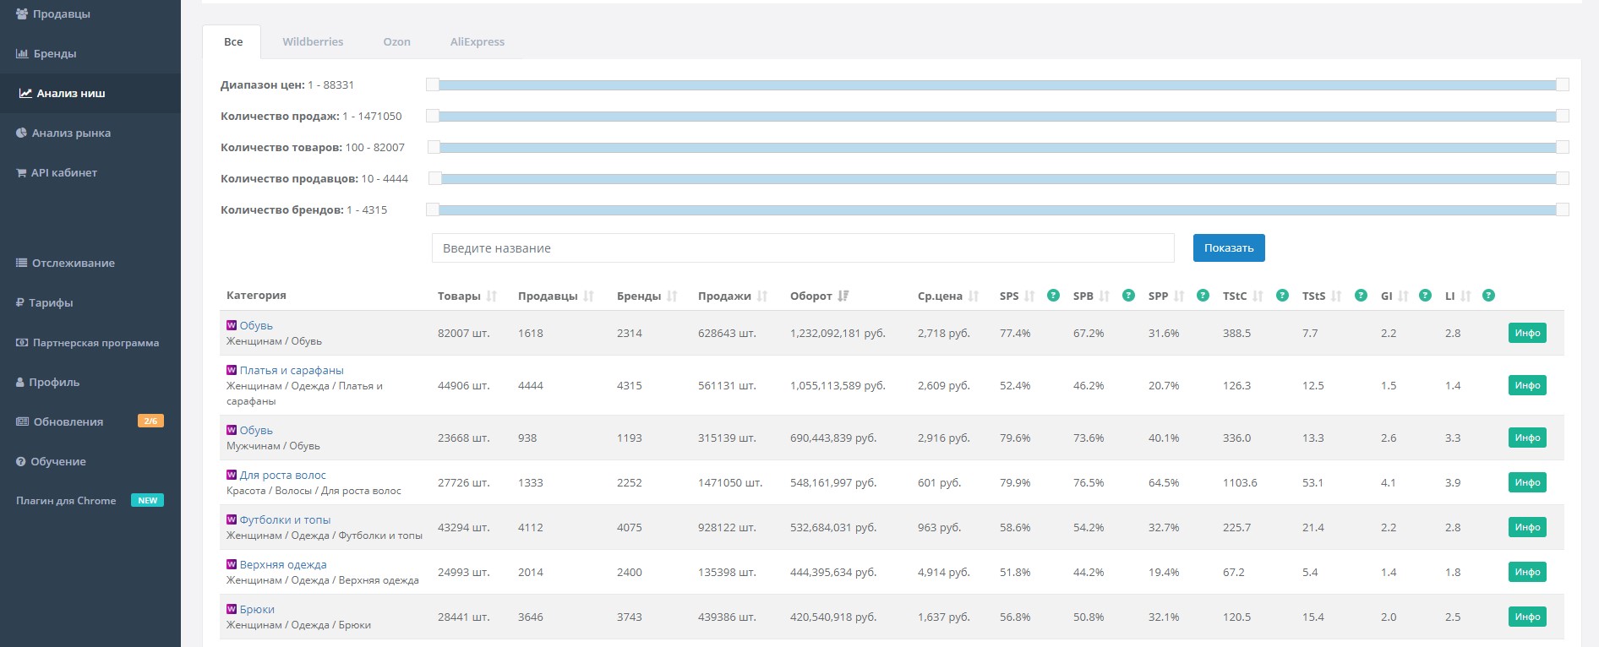Switch to the Wildberries tab

pyautogui.click(x=313, y=41)
